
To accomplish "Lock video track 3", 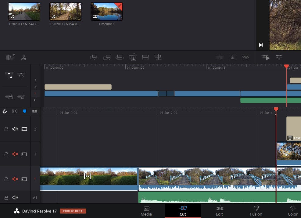I will (x=6, y=129).
